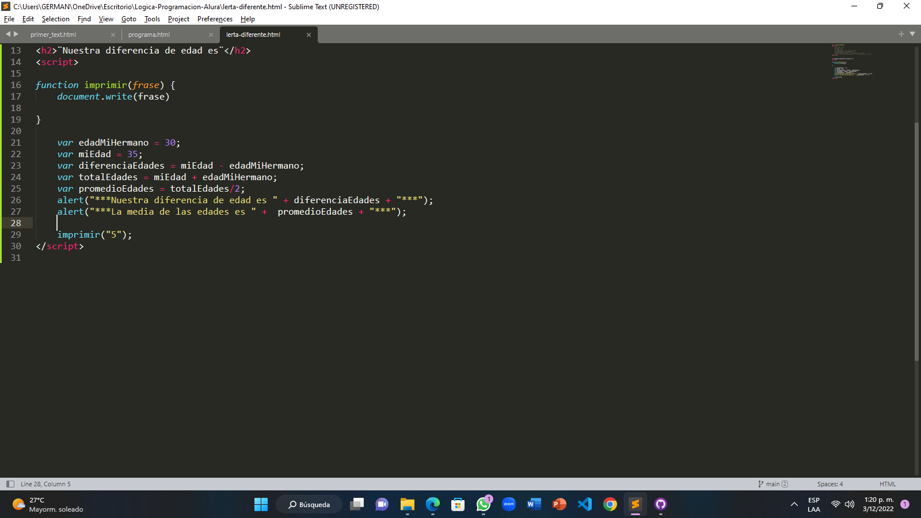Click the vertical editor scrollbar
This screenshot has height=518, width=921.
coord(916,242)
